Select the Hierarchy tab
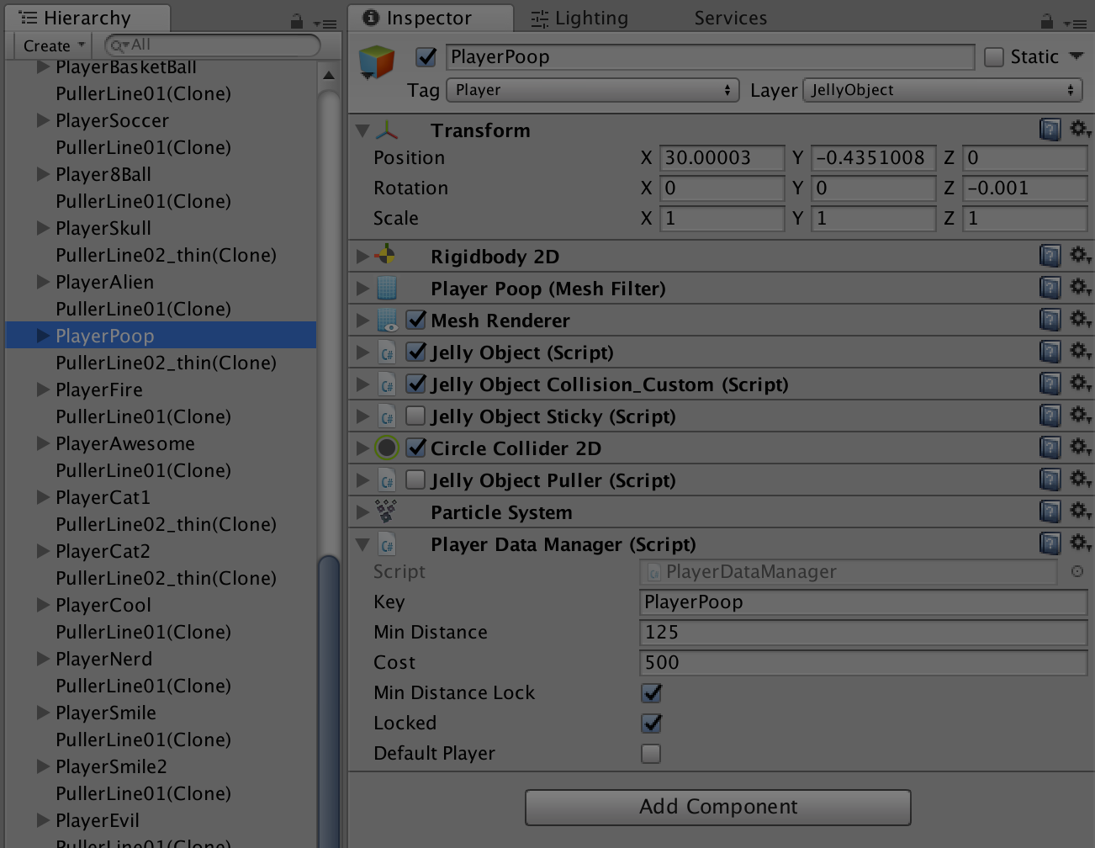Viewport: 1095px width, 848px height. coord(87,19)
